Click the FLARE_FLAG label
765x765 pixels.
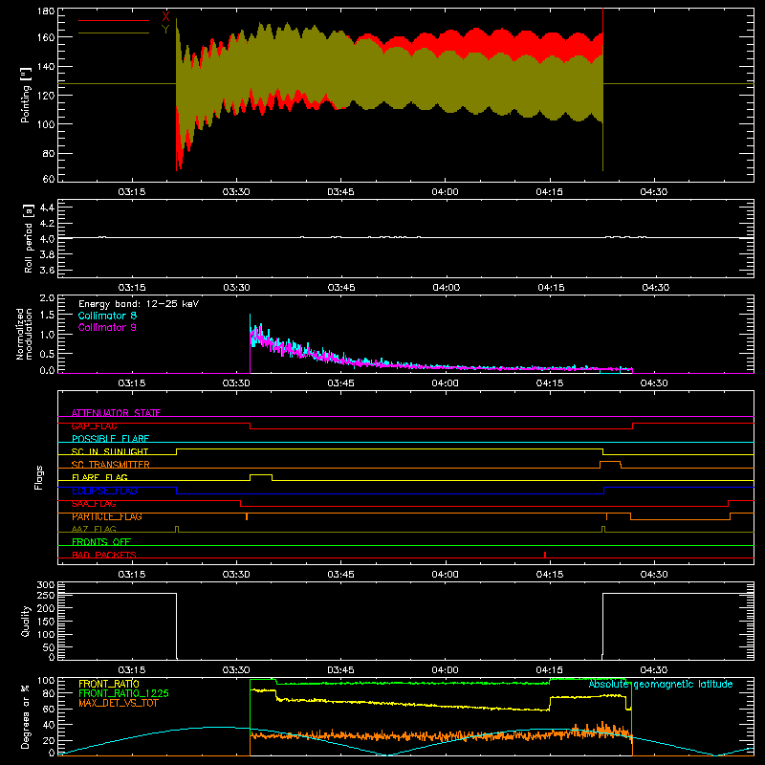(x=99, y=477)
